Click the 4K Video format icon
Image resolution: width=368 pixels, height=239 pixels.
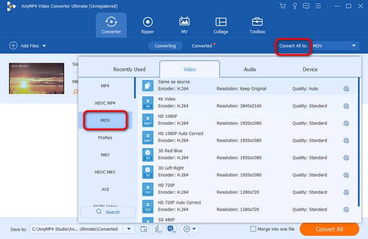pos(148,103)
